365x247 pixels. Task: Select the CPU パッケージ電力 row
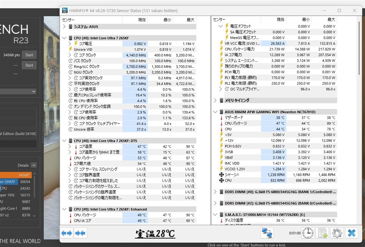pos(277,49)
